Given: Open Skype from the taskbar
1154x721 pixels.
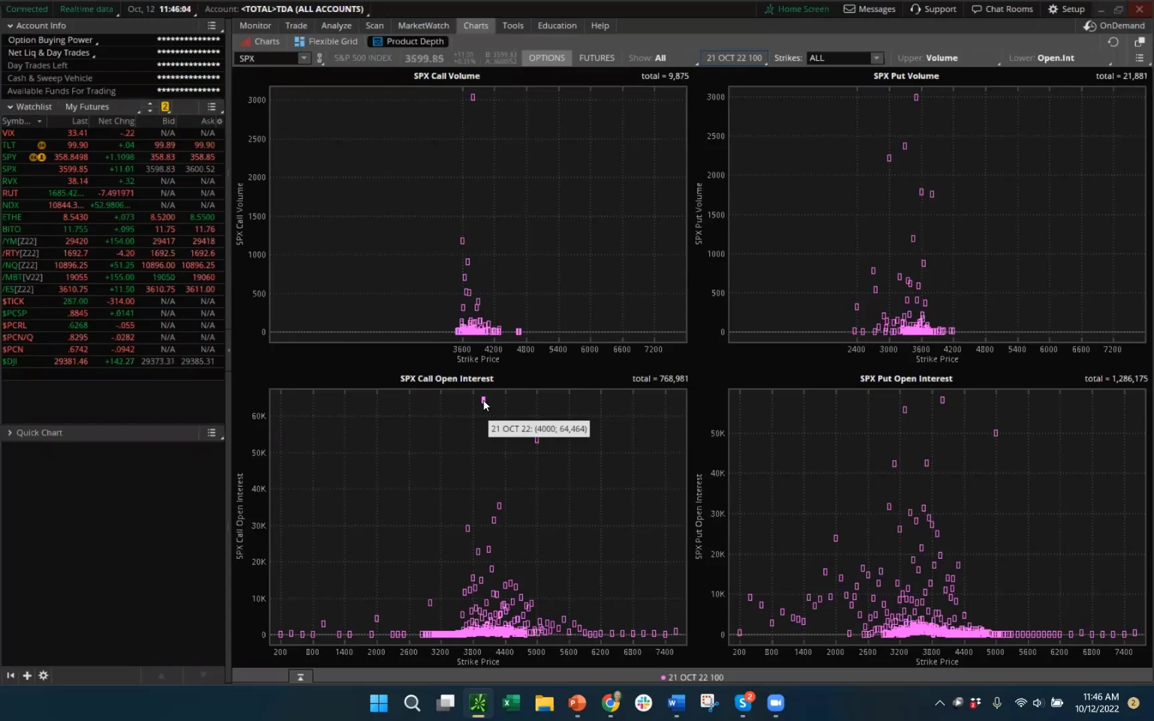Looking at the screenshot, I should click(x=743, y=702).
